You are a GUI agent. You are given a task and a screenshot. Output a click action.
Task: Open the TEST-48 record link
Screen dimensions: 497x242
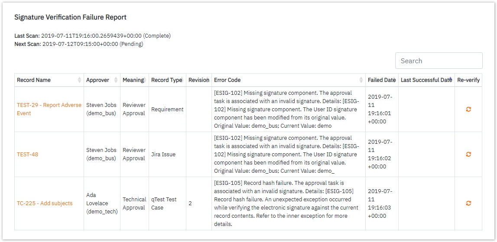click(27, 155)
